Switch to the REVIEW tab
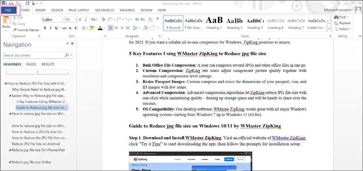Screen dimensions: 363x171 point(146,10)
